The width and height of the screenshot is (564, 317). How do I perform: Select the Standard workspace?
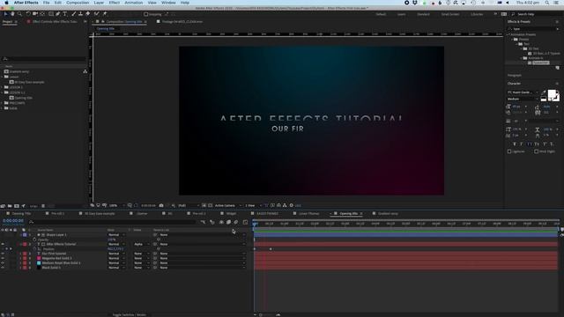coord(423,14)
